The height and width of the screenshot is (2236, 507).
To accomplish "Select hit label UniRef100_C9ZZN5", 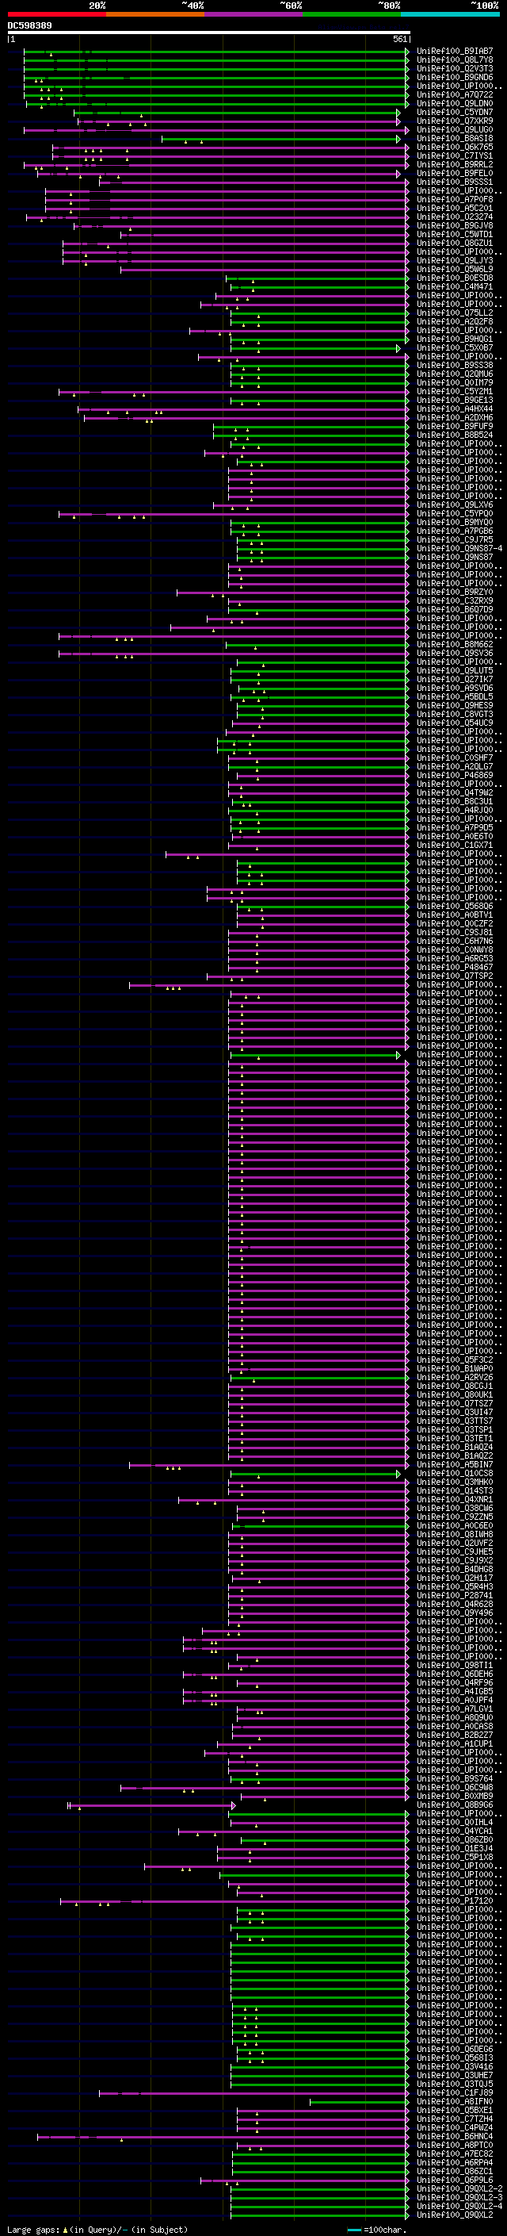I will click(x=455, y=1517).
